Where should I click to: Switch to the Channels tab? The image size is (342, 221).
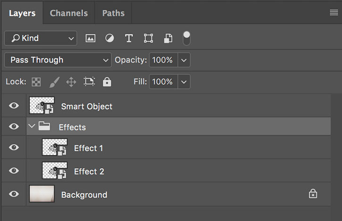(x=69, y=13)
